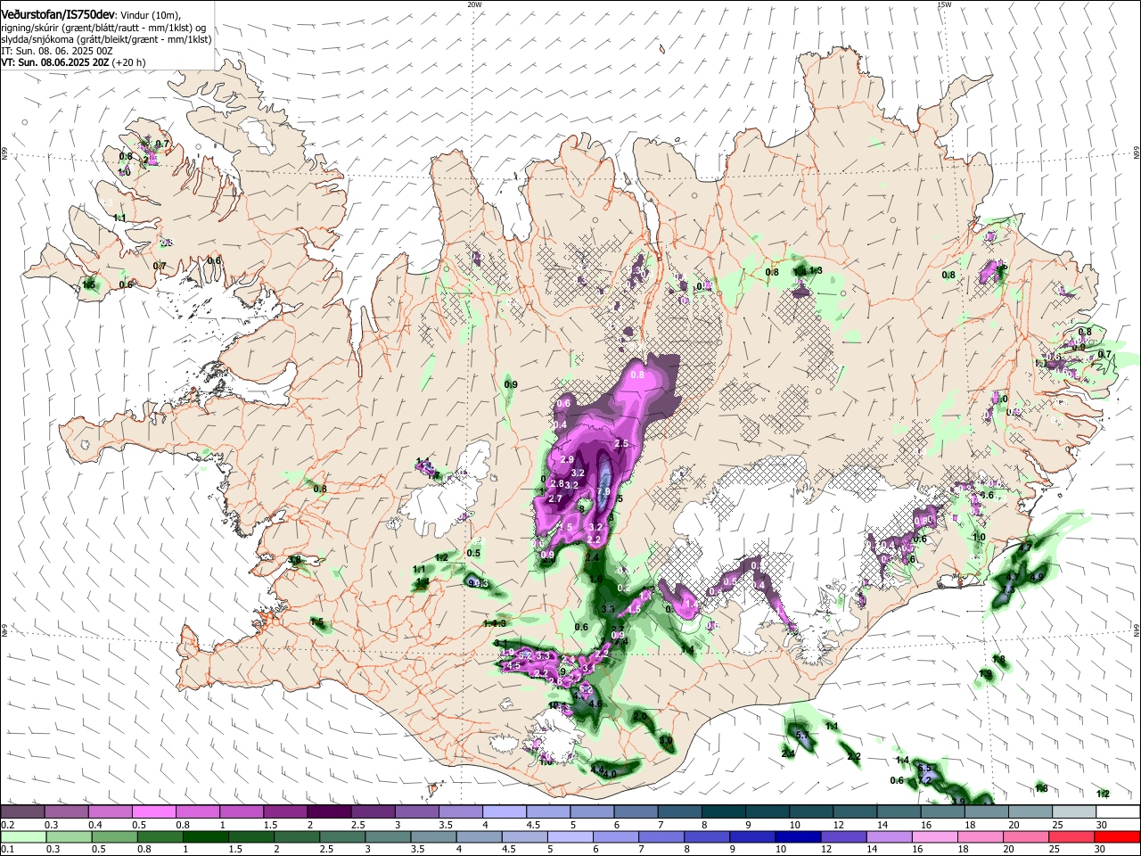Pick bright pink upper swatch between 0.5 and 0.8
1141x856 pixels.
click(153, 812)
